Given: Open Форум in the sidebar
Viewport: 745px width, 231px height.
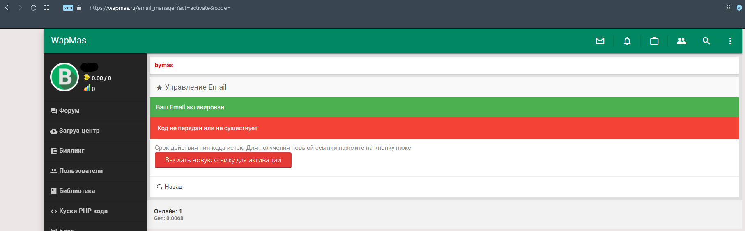Looking at the screenshot, I should [x=69, y=111].
